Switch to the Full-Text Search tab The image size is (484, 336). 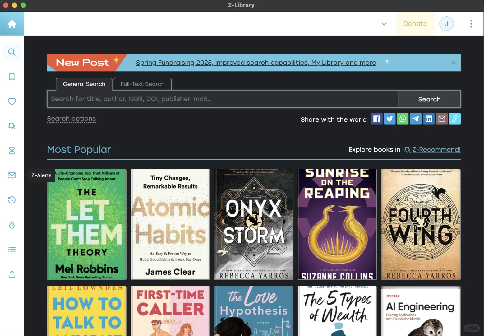[142, 84]
